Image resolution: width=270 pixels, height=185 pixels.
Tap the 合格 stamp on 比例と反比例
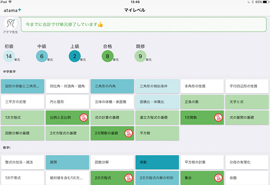coord(84,118)
